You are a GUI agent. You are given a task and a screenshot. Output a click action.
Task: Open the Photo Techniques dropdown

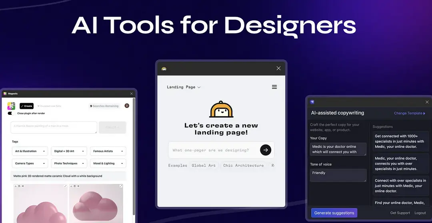click(69, 164)
